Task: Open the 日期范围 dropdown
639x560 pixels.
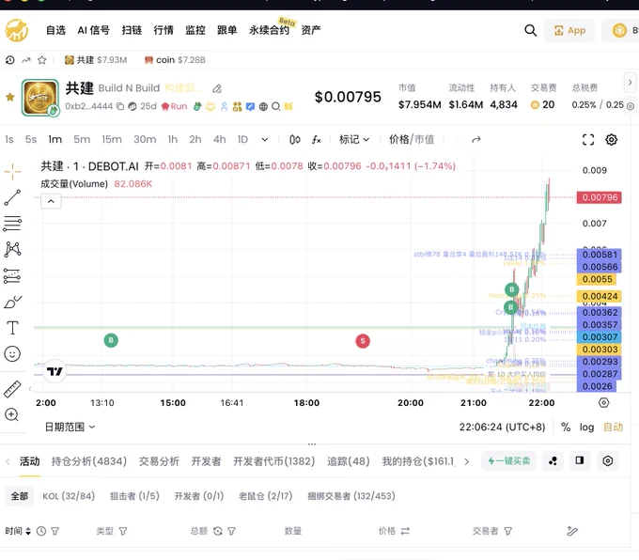Action: click(70, 427)
